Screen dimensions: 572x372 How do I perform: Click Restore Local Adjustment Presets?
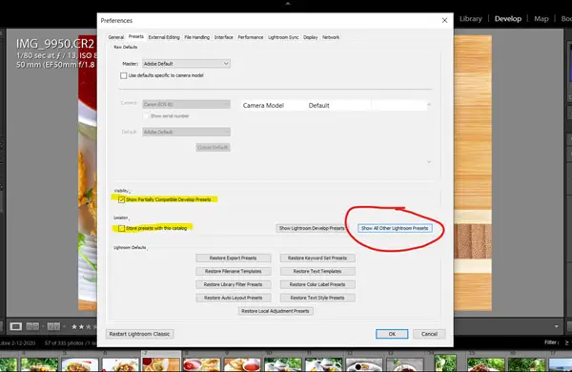point(276,311)
